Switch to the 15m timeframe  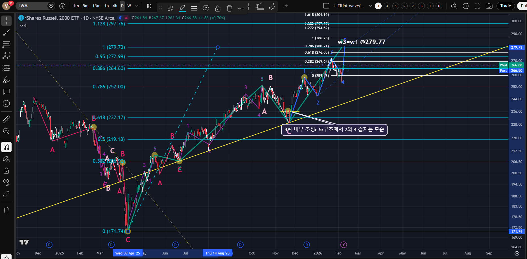pyautogui.click(x=96, y=6)
